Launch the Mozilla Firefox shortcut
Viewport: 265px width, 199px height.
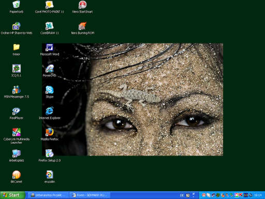(49, 132)
